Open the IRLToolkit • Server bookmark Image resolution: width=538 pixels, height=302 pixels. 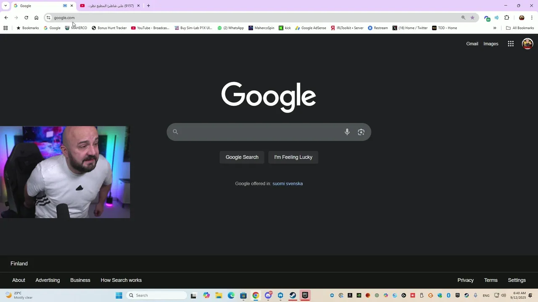click(347, 28)
